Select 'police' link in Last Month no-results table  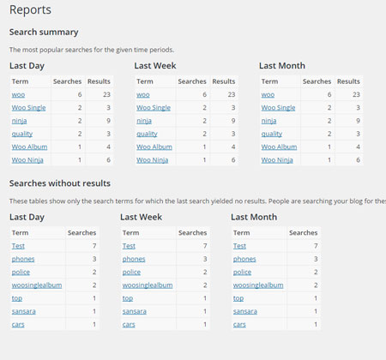click(242, 273)
